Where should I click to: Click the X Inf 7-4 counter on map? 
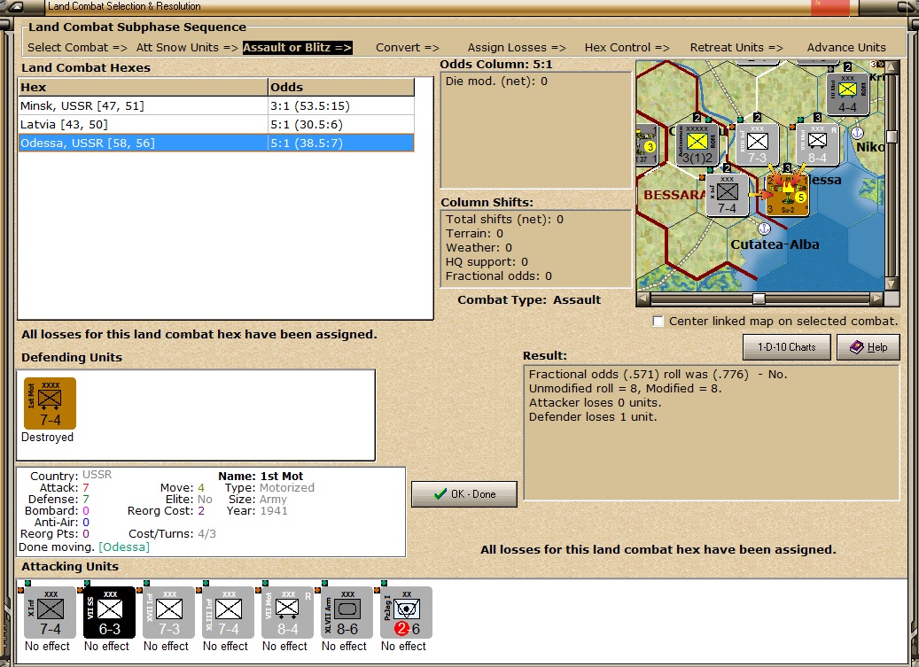pos(727,194)
